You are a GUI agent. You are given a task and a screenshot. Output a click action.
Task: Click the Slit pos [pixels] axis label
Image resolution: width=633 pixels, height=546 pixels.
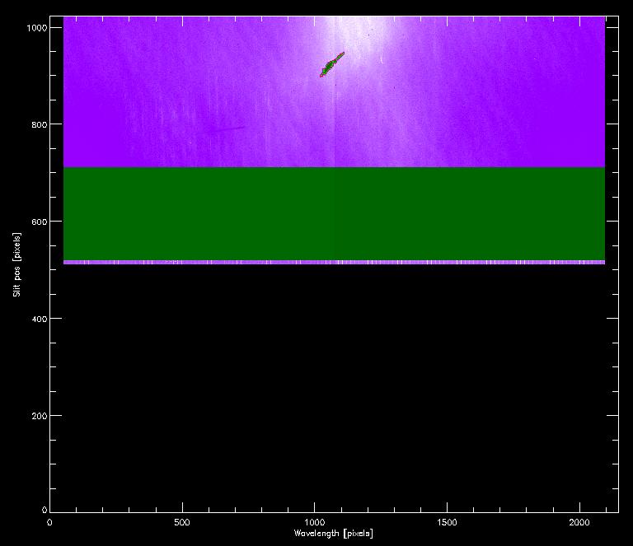(16, 264)
